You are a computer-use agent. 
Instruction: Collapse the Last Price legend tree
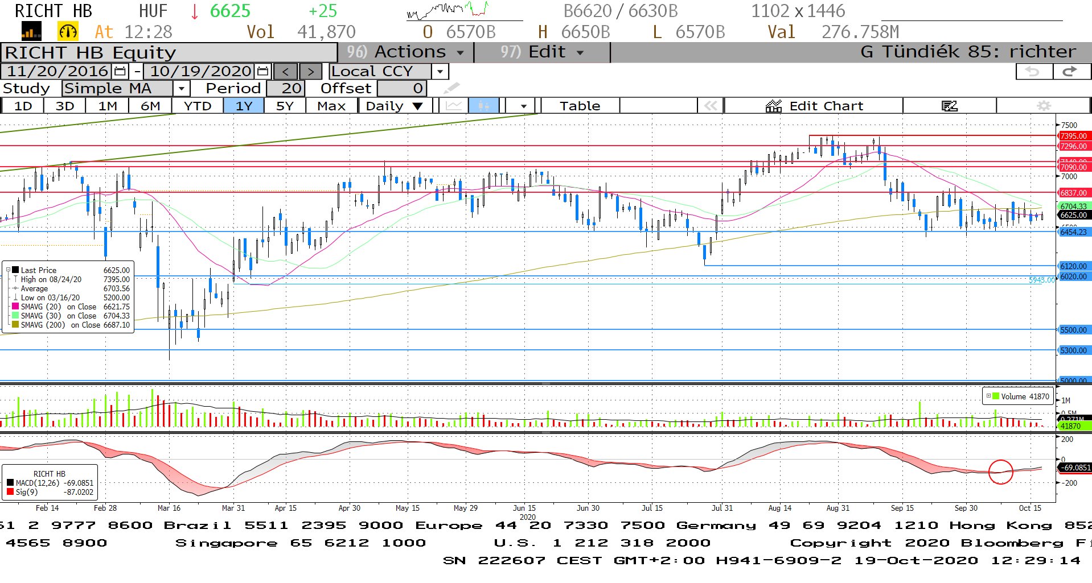(x=8, y=270)
